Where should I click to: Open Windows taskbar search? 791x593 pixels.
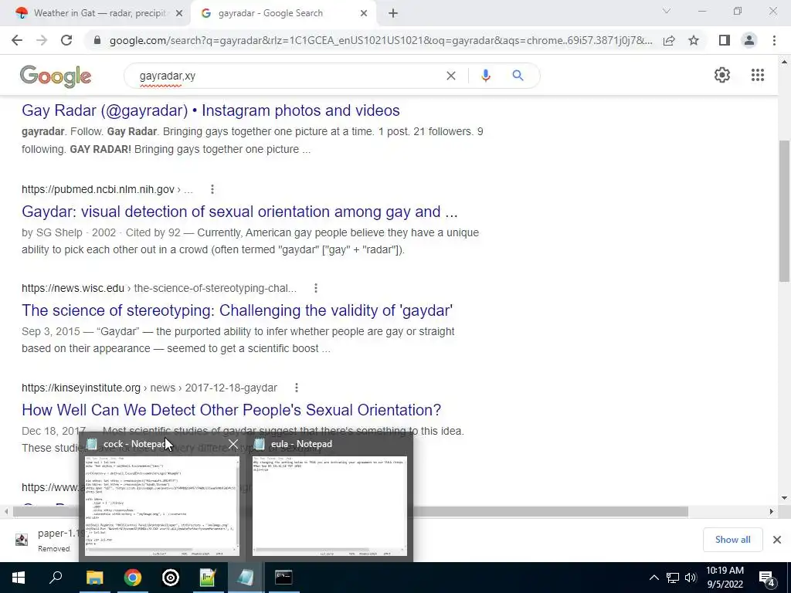[56, 578]
